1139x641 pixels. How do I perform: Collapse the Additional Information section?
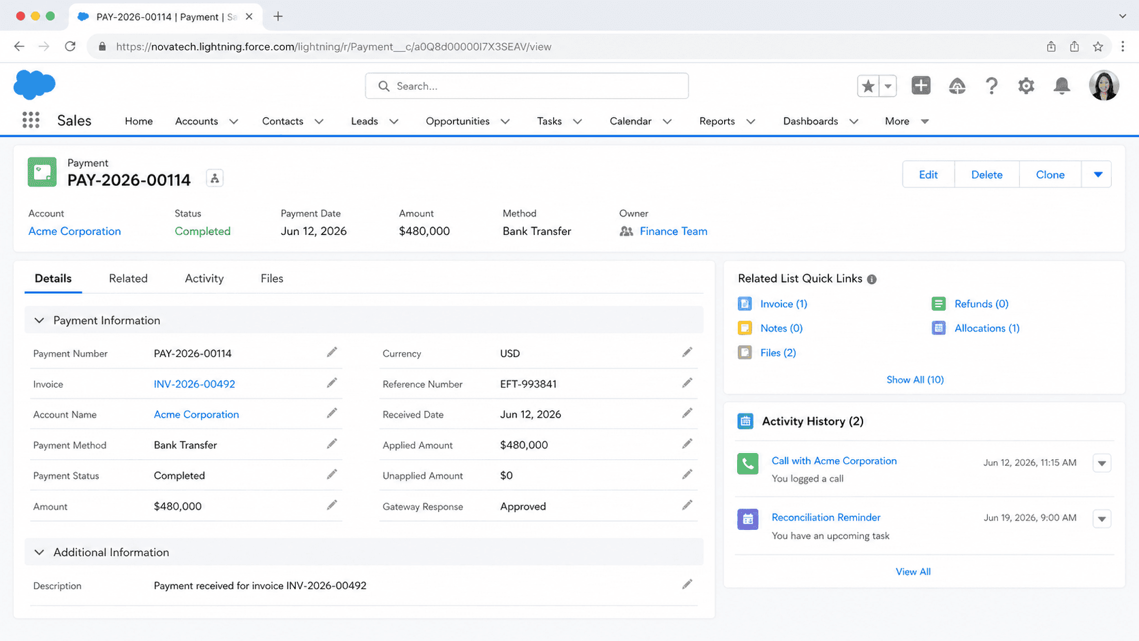pos(39,552)
